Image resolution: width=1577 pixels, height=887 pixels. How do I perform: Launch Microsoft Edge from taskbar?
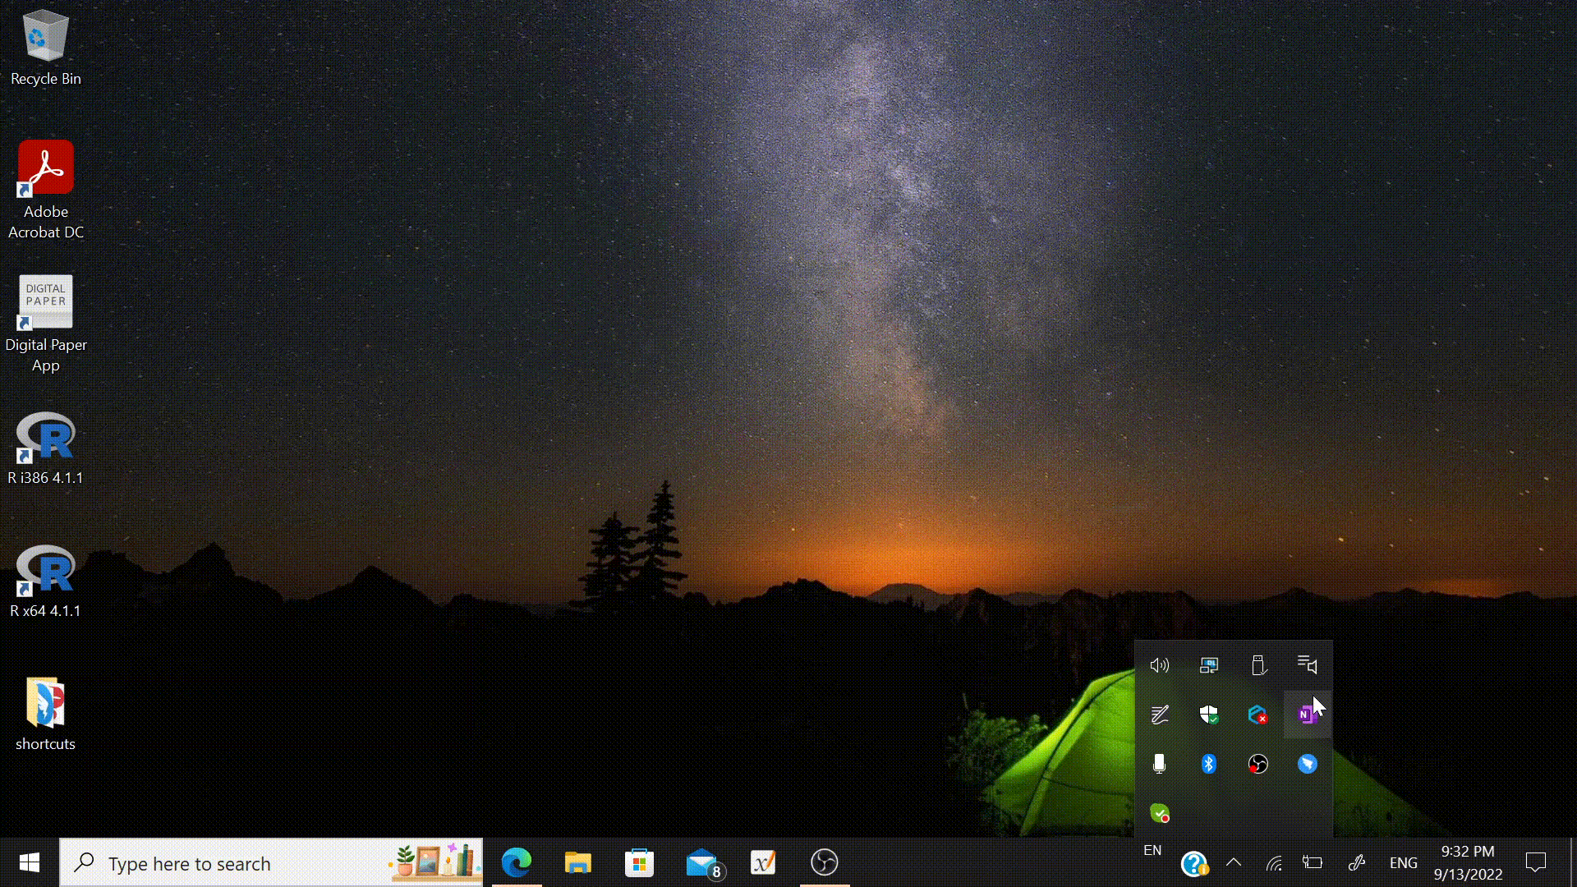pyautogui.click(x=517, y=862)
